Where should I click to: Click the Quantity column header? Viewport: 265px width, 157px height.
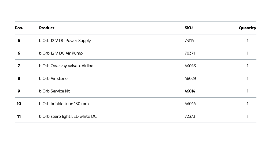(x=247, y=28)
